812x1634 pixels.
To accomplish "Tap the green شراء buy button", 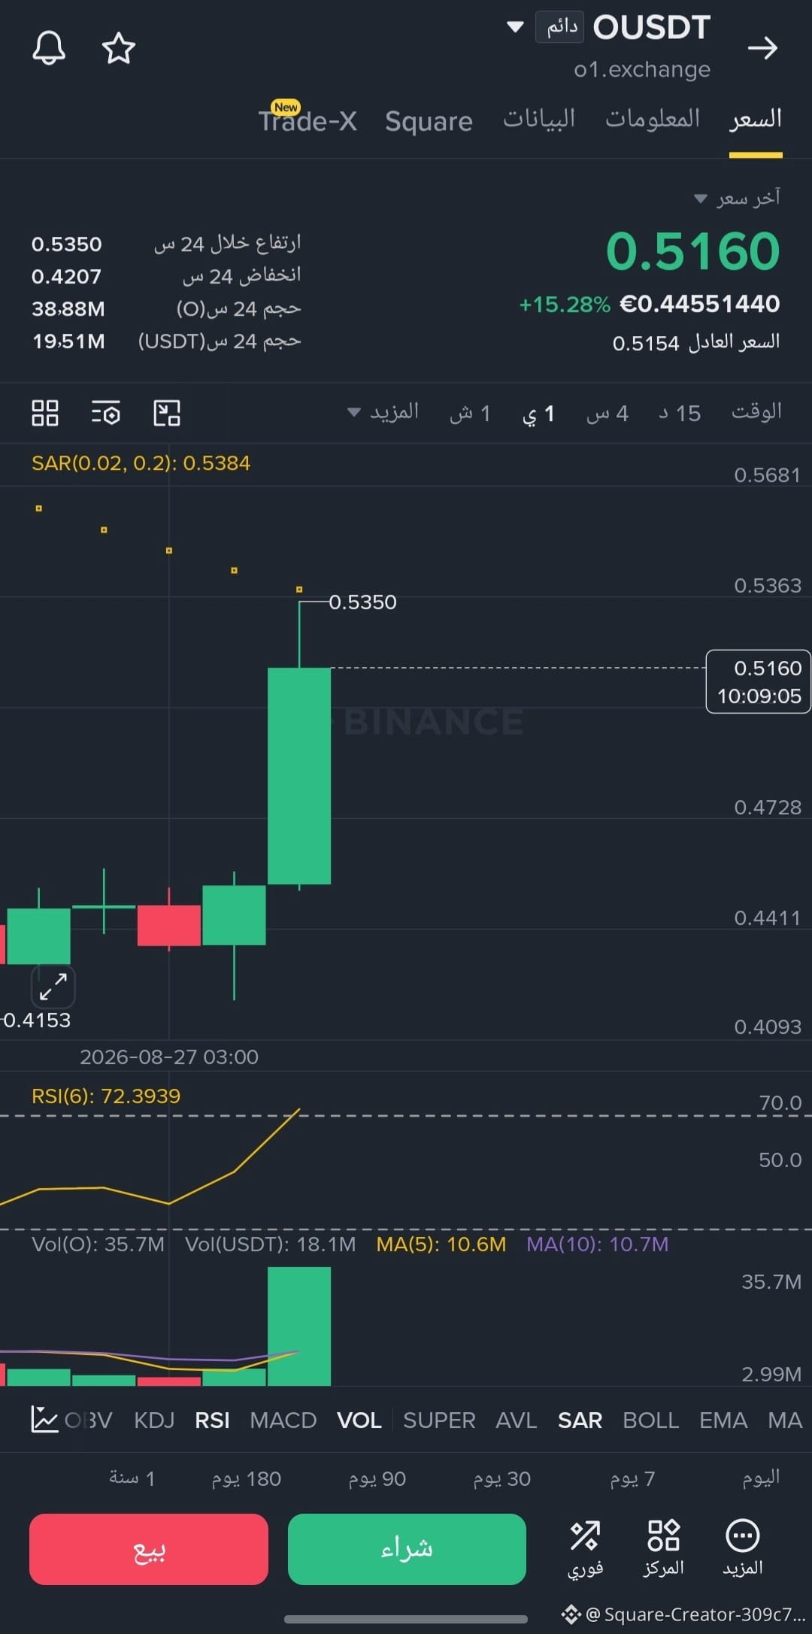I will 407,1549.
